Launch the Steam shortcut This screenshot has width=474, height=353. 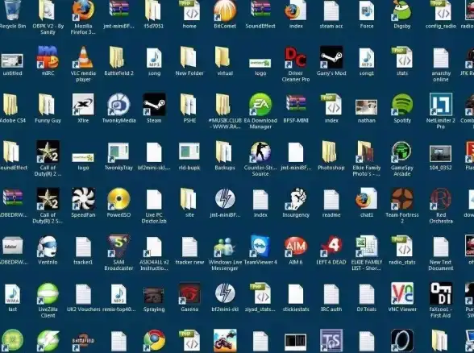[x=154, y=105]
